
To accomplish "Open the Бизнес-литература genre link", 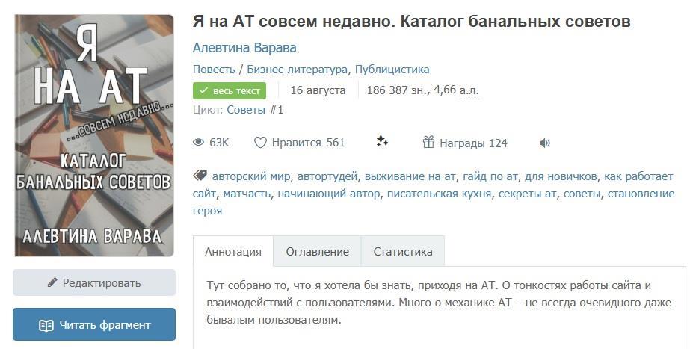I will (x=298, y=70).
